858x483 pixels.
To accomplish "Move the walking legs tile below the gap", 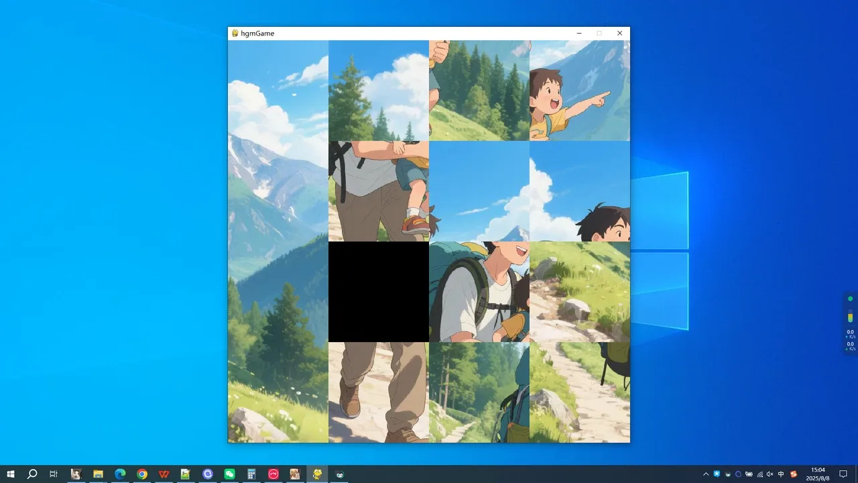I will coord(379,392).
